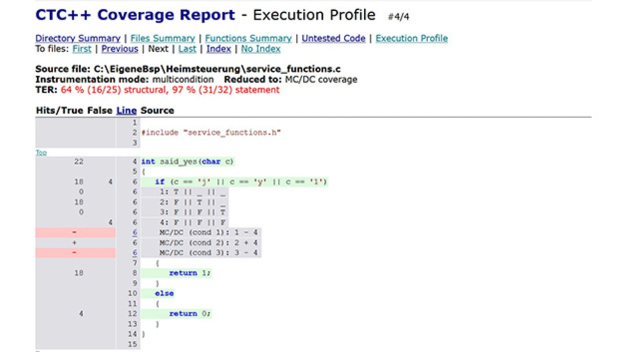Image resolution: width=625 pixels, height=352 pixels.
Task: Click the CTC++ Coverage Report heading
Action: tap(135, 15)
